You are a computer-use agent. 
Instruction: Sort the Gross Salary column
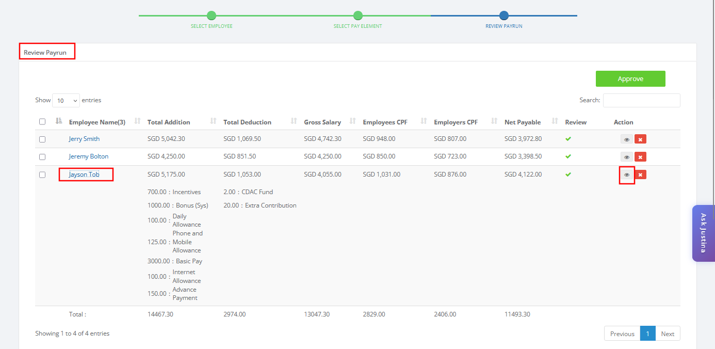click(x=353, y=121)
